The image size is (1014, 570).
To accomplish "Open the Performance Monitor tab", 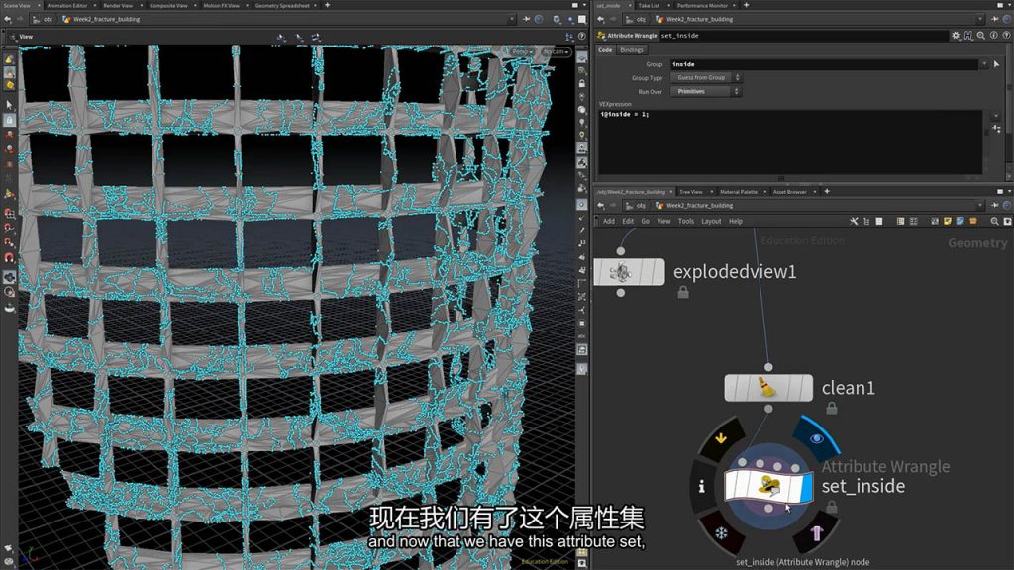I will coord(702,5).
